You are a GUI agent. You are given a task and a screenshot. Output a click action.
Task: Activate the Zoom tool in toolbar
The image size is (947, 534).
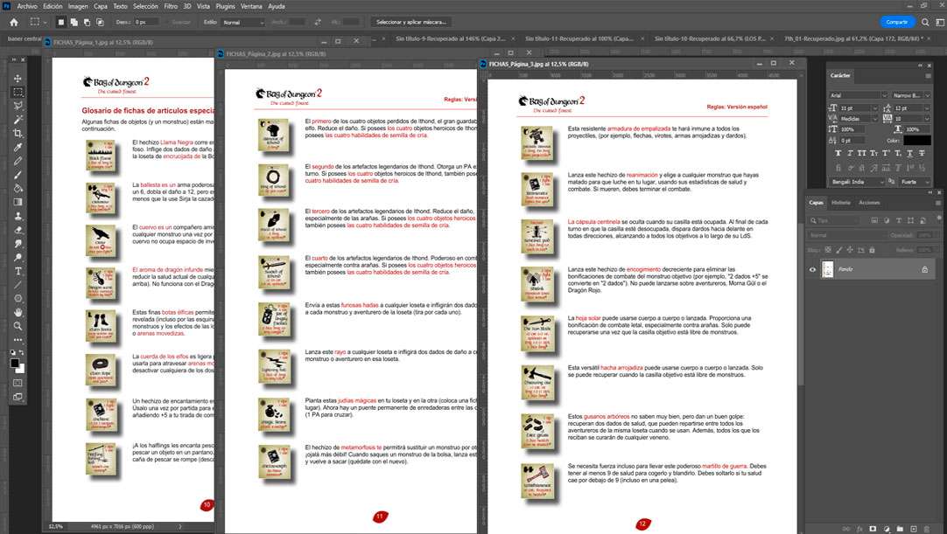(x=18, y=325)
